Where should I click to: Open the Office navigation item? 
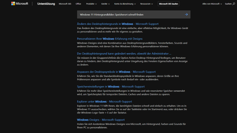tap(78, 4)
